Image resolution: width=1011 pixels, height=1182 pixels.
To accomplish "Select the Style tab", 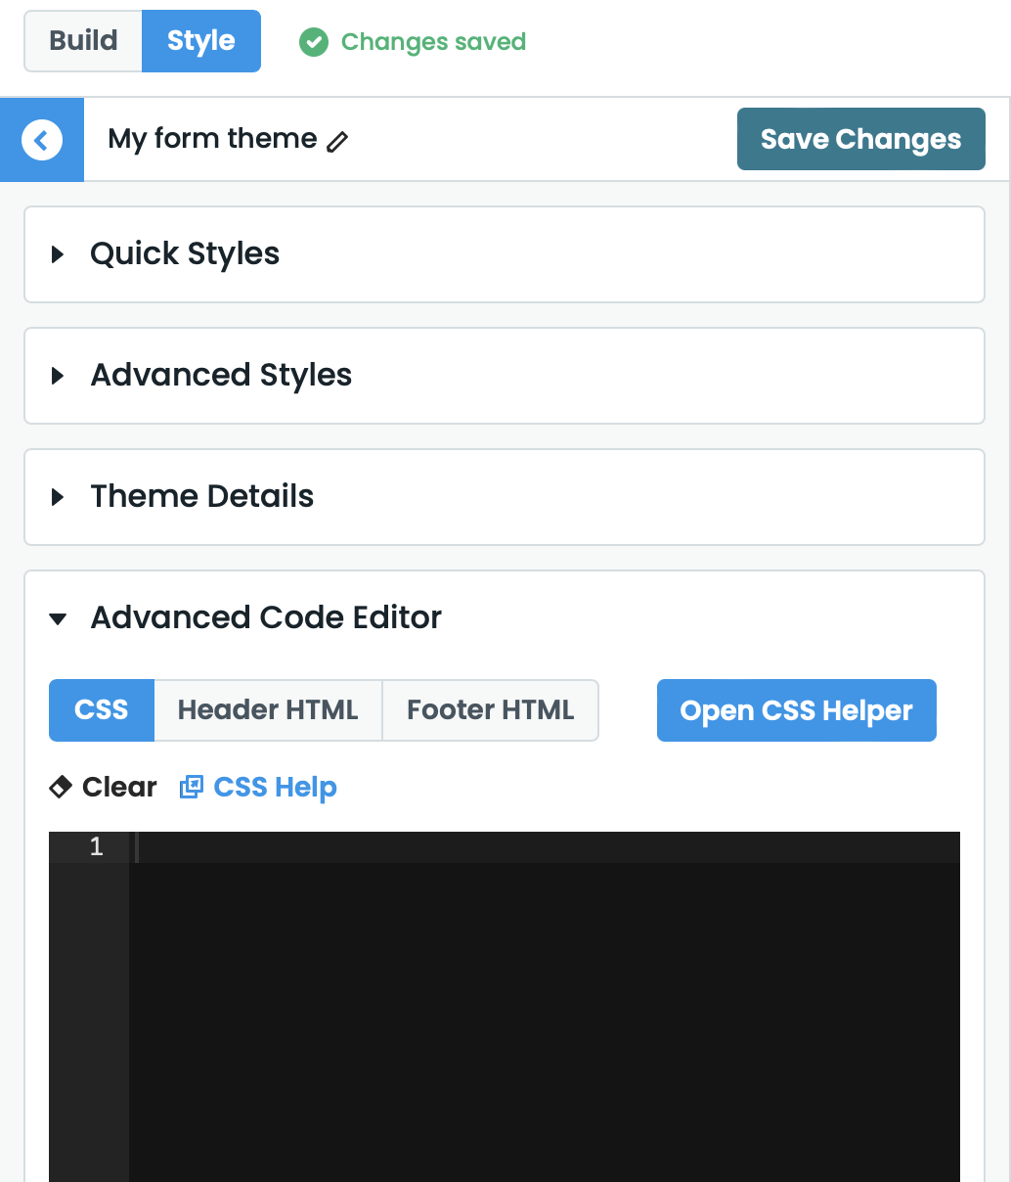I will click(x=200, y=41).
